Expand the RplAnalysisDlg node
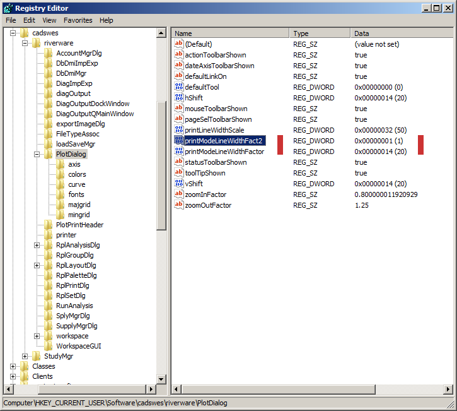This screenshot has width=457, height=411. coord(37,245)
